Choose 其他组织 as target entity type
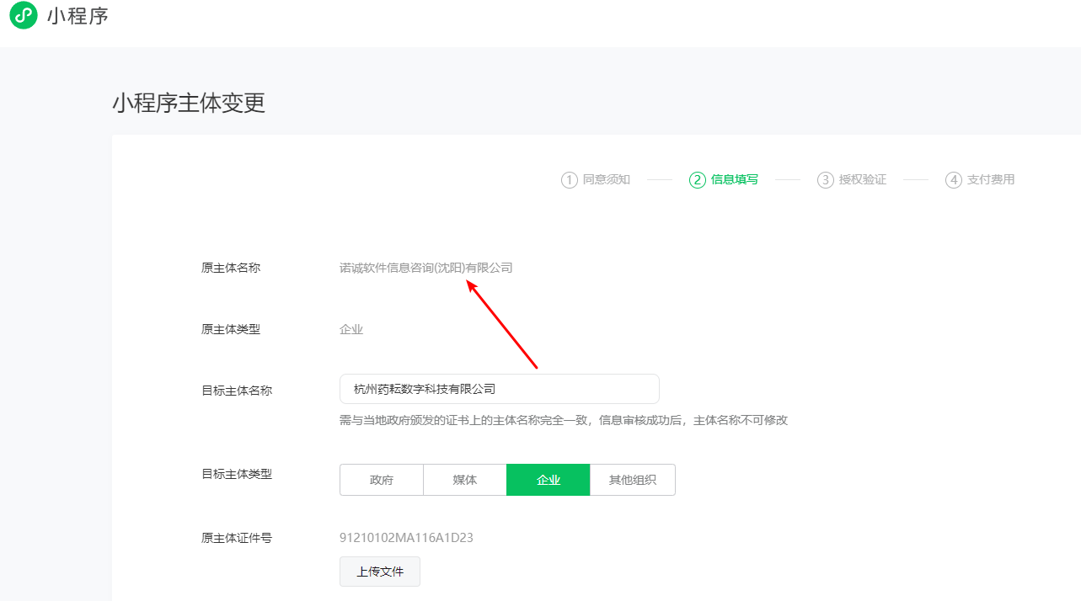The width and height of the screenshot is (1081, 601). (633, 480)
